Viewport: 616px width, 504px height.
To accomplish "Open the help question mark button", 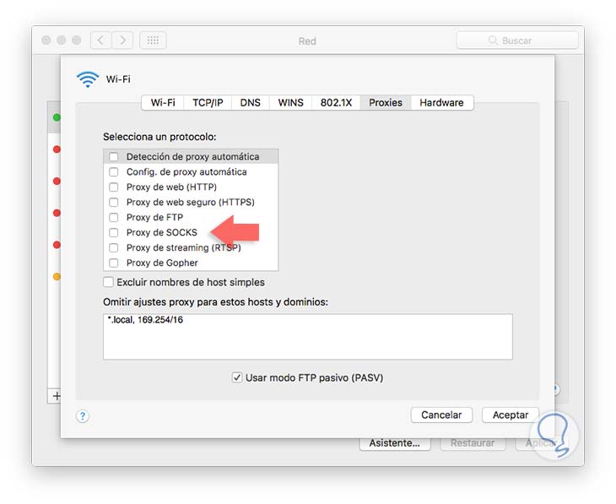I will [x=83, y=416].
